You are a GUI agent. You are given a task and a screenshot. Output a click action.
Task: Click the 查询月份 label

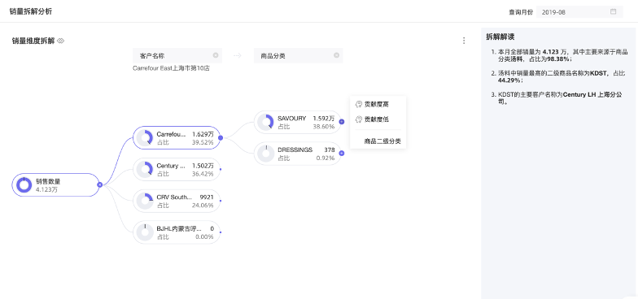click(x=521, y=12)
